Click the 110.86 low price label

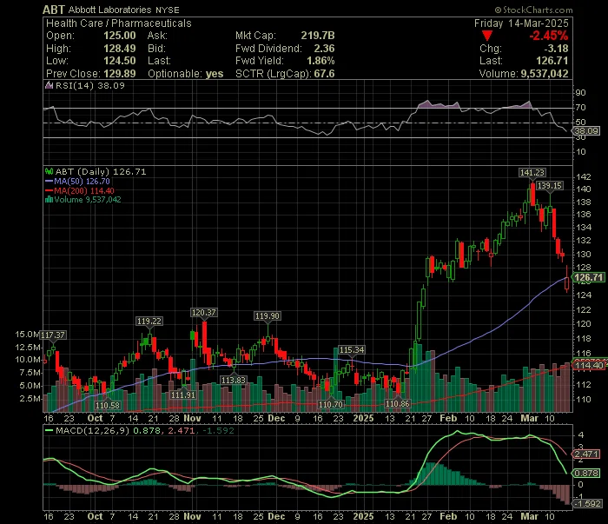tap(398, 404)
